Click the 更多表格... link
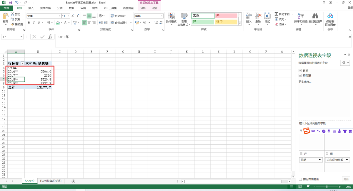Viewport: 353px width, 191px height. (x=305, y=82)
